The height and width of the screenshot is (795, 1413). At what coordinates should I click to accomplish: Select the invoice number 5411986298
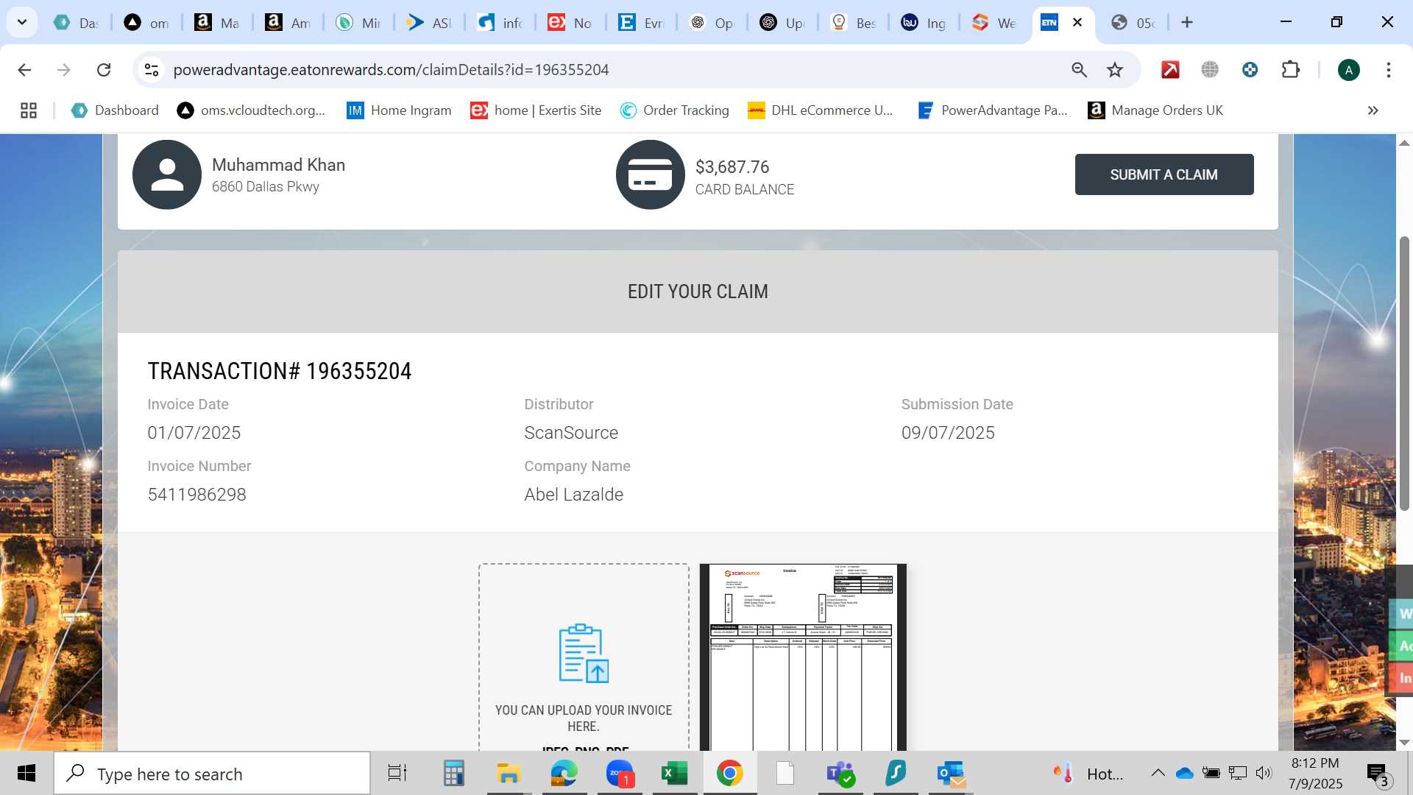point(196,495)
